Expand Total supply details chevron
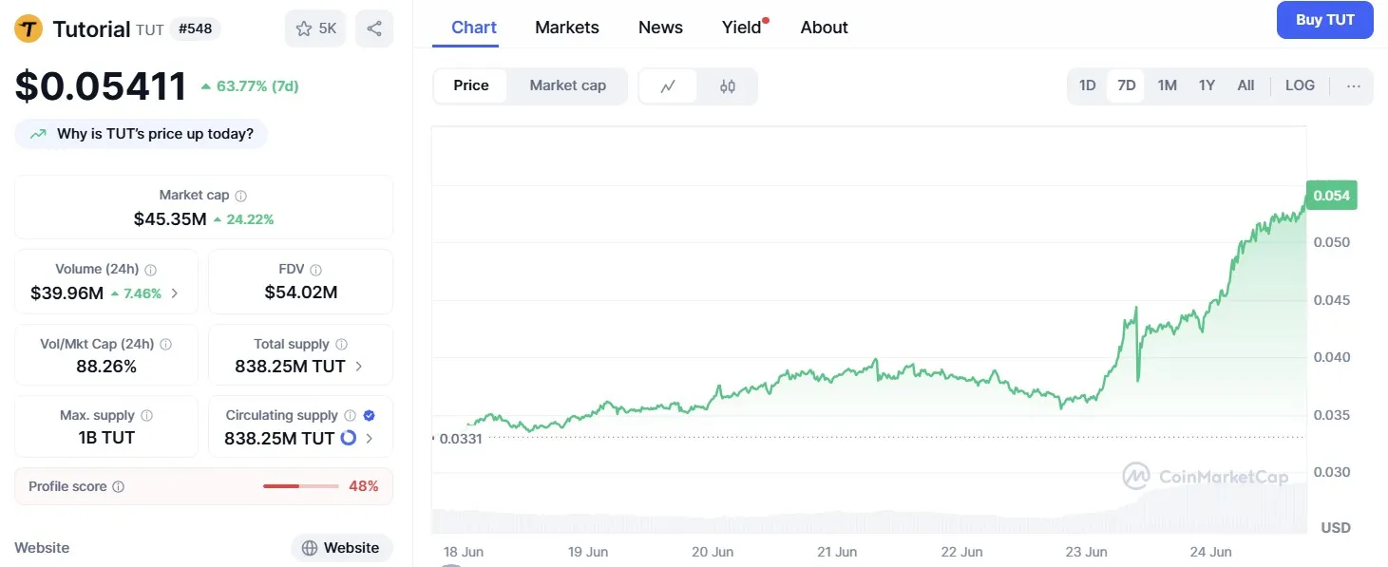This screenshot has width=1388, height=567. click(x=358, y=367)
